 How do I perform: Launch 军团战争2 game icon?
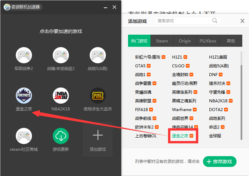pyautogui.click(x=24, y=55)
